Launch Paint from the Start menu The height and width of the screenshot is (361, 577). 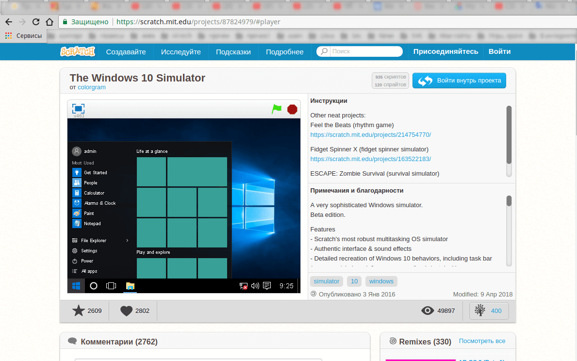coord(83,213)
